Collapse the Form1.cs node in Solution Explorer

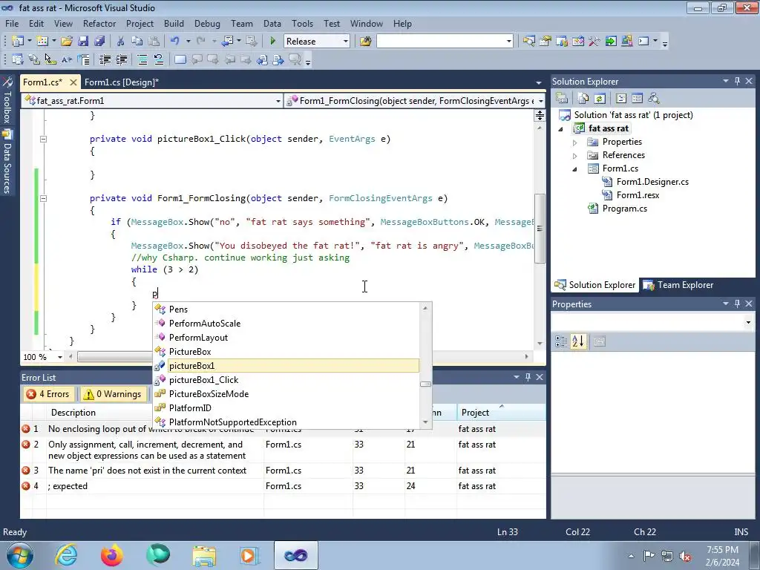(575, 169)
